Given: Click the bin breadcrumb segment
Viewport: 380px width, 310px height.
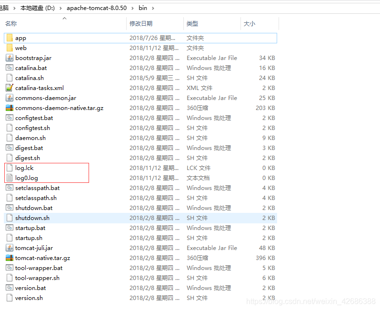Looking at the screenshot, I should pos(143,8).
